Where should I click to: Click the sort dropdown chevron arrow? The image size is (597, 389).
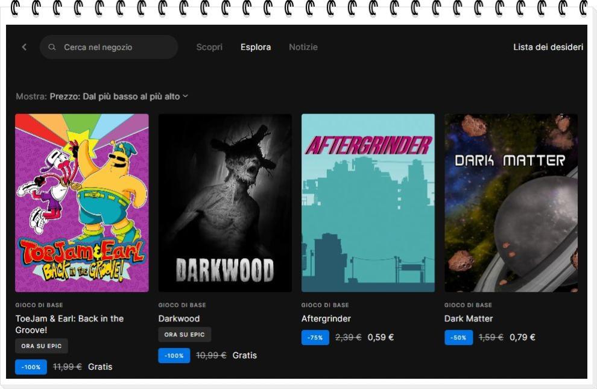click(x=185, y=96)
